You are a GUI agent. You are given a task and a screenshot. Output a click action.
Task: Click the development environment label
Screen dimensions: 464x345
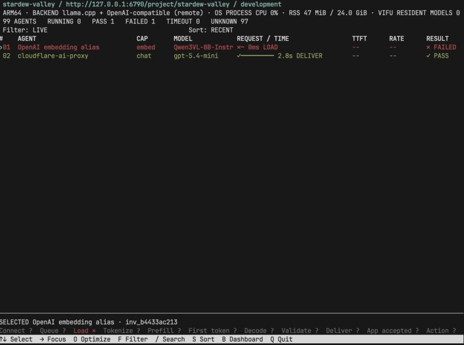coord(261,4)
